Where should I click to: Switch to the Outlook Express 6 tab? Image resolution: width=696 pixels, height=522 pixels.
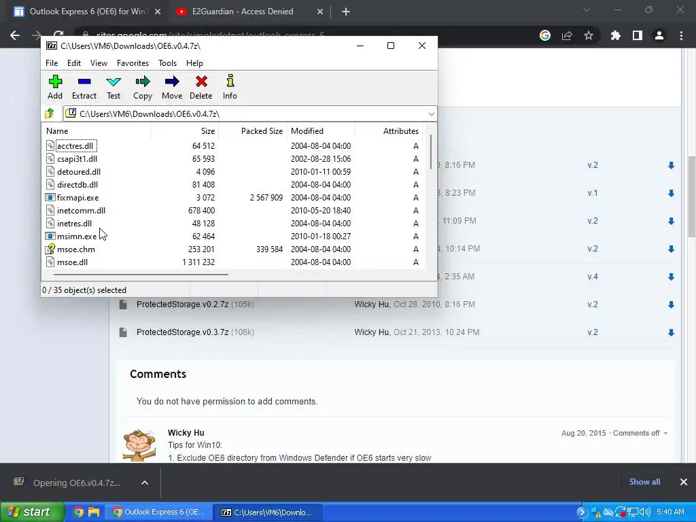(x=87, y=12)
